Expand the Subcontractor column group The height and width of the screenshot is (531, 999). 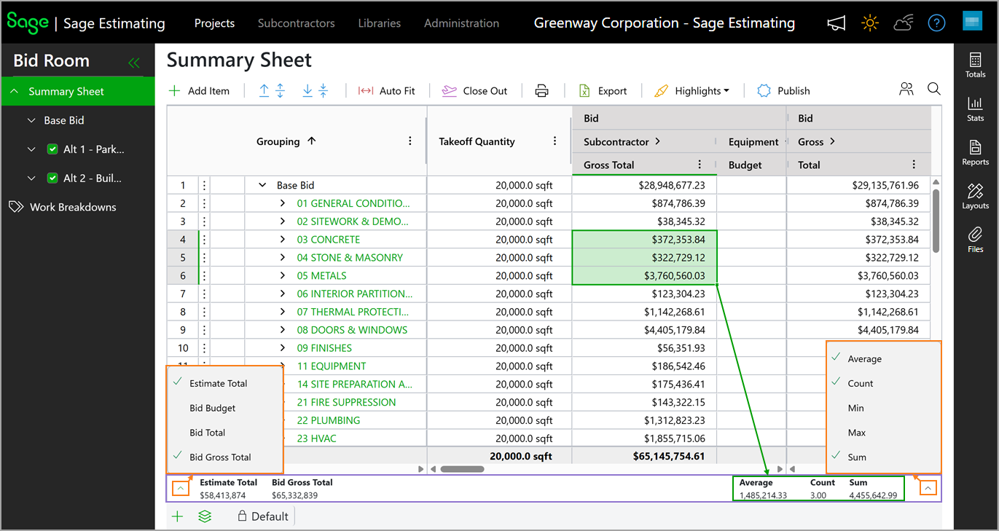coord(658,141)
